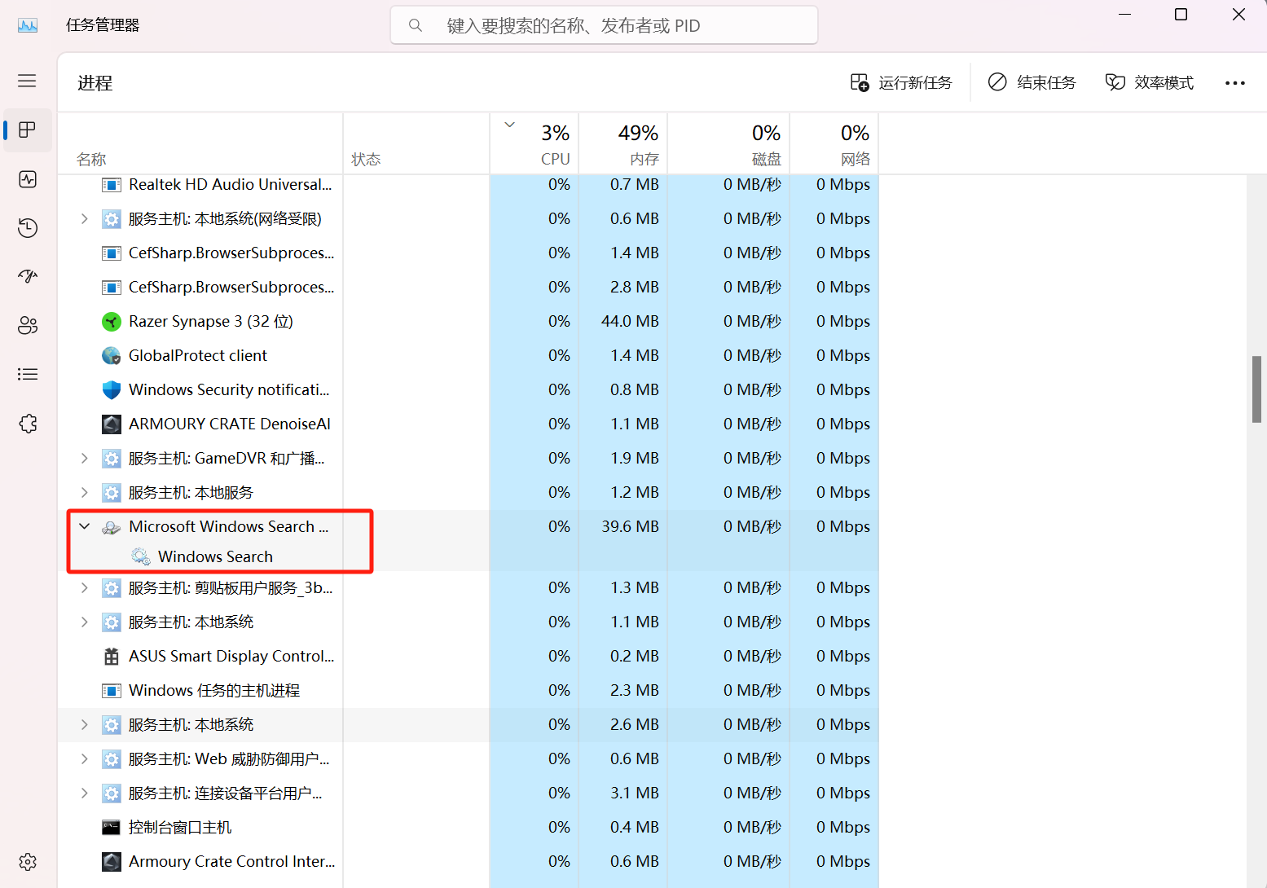Expand 服务主机: 剪贴板用户服务 row

pyautogui.click(x=84, y=588)
